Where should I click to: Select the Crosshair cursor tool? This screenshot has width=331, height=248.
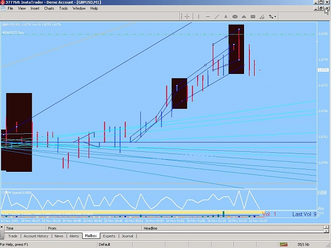(x=187, y=16)
